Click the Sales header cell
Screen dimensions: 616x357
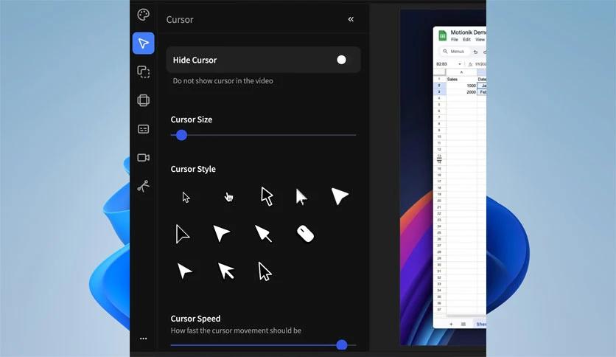click(x=461, y=79)
